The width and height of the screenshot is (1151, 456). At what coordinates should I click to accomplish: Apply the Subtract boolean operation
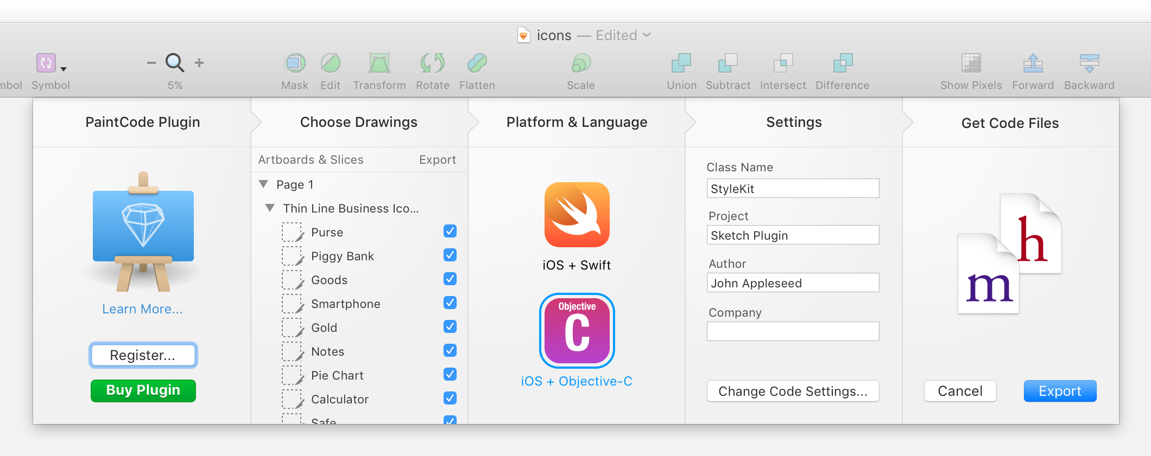coord(728,63)
